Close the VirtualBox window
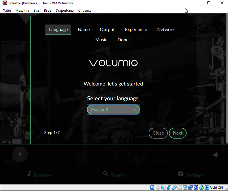The height and width of the screenshot is (191, 228). click(222, 3)
